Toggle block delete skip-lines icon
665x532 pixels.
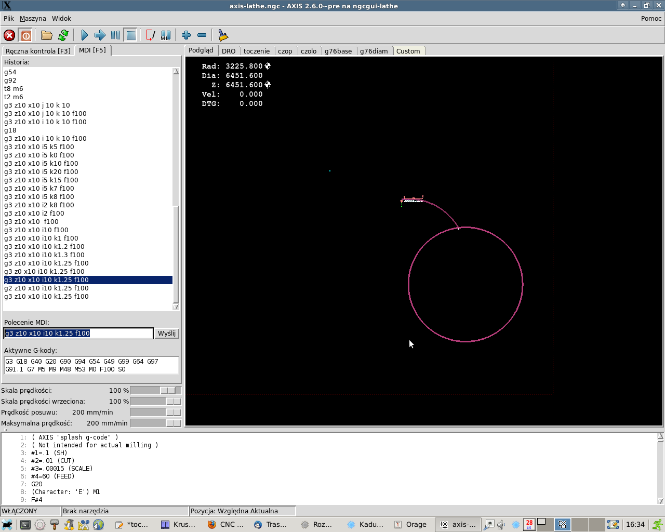[x=150, y=35]
